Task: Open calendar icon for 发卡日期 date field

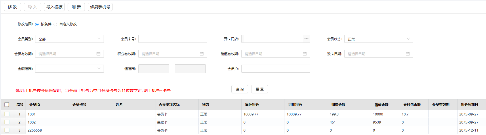Action: pos(408,54)
